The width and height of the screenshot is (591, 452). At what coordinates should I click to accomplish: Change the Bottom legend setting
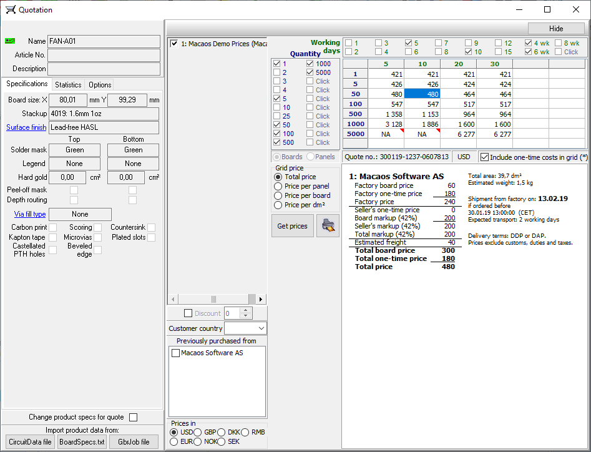coord(133,164)
